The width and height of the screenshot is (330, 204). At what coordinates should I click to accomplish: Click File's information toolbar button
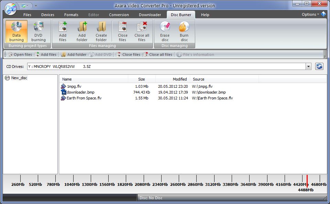pyautogui.click(x=195, y=55)
